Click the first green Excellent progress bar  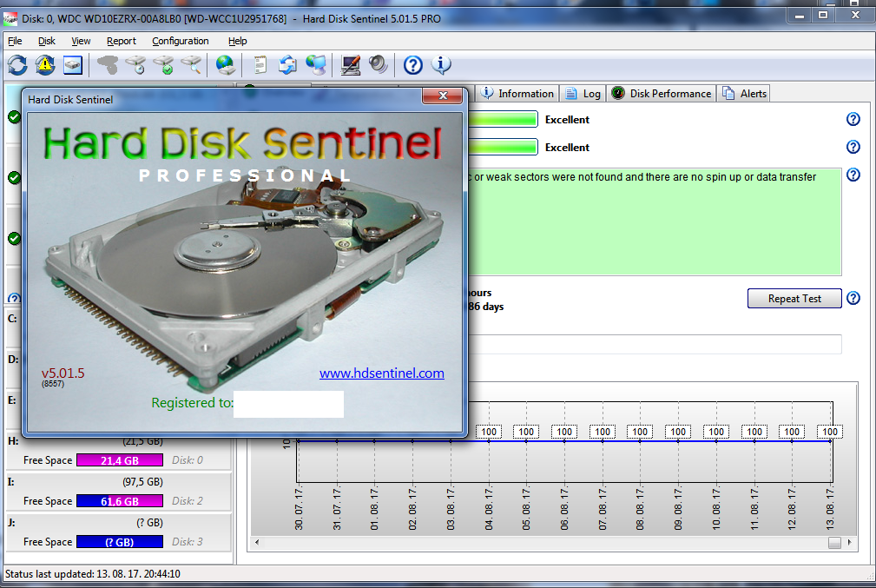(503, 119)
